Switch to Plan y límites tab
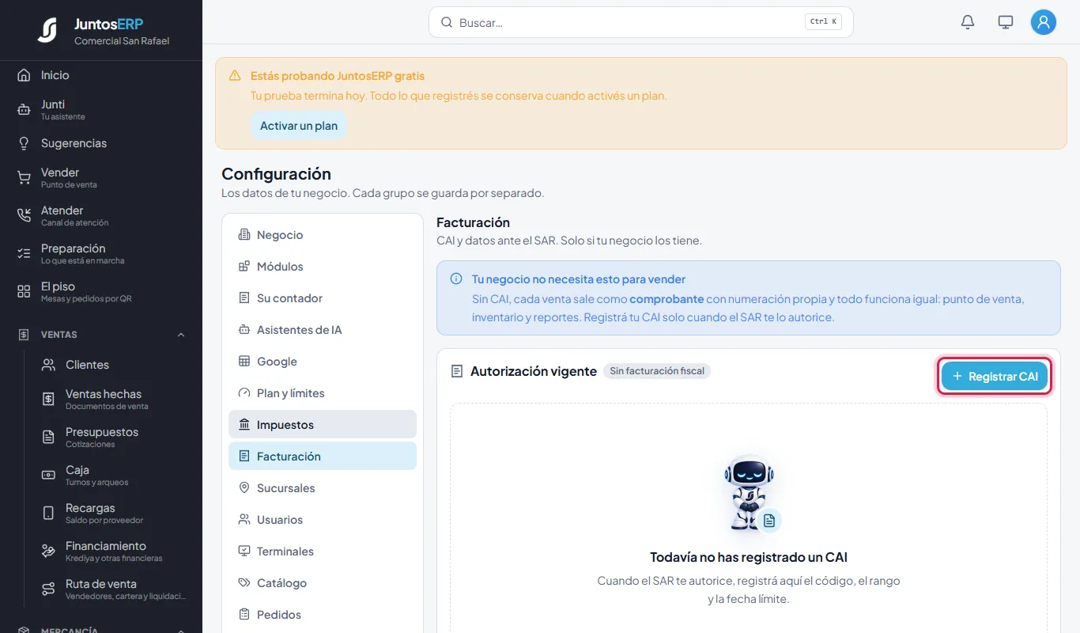Viewport: 1080px width, 633px height. point(323,393)
